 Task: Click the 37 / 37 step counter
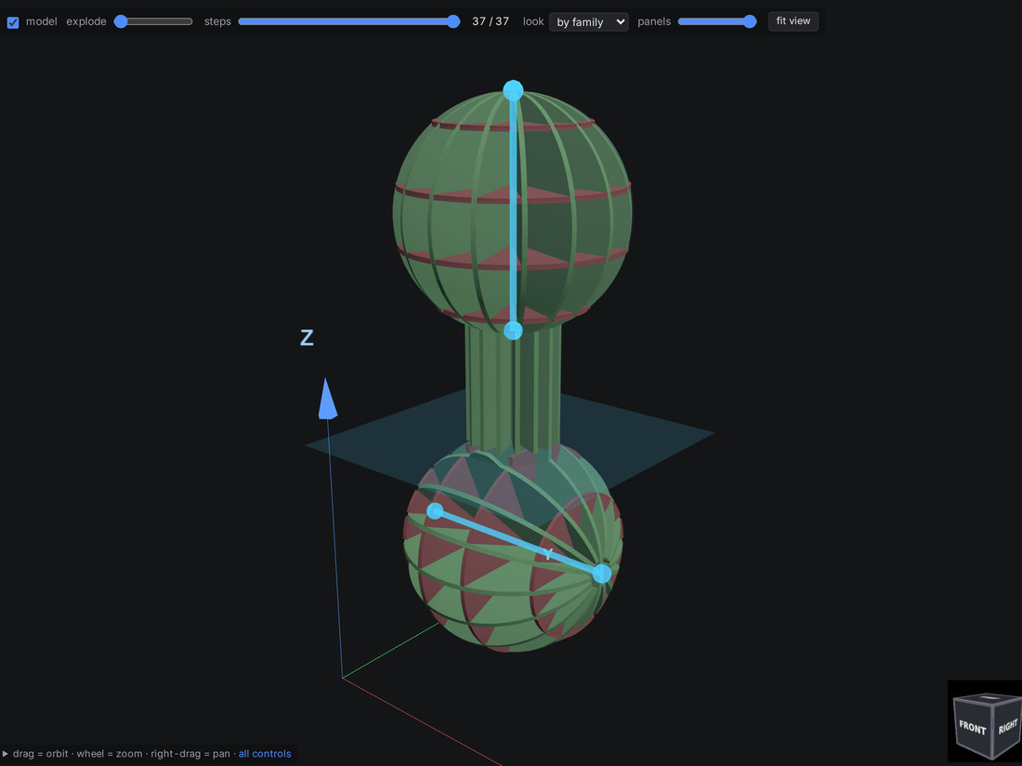[491, 21]
